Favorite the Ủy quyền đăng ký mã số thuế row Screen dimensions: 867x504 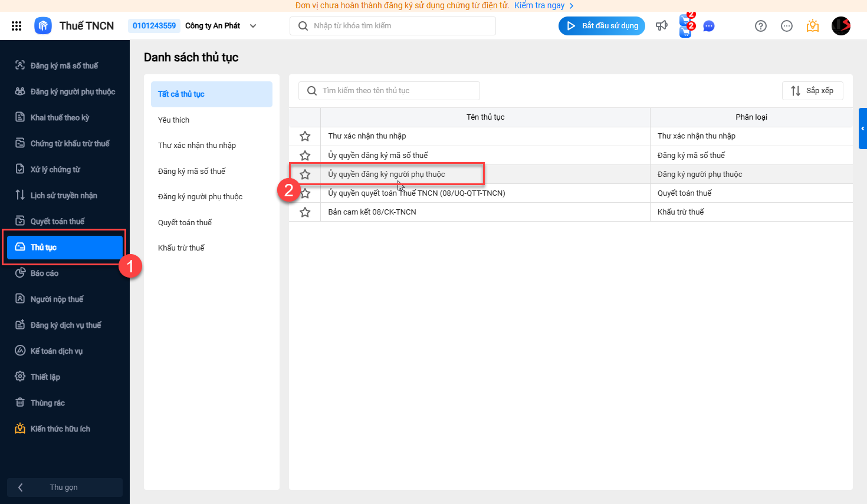pos(305,156)
